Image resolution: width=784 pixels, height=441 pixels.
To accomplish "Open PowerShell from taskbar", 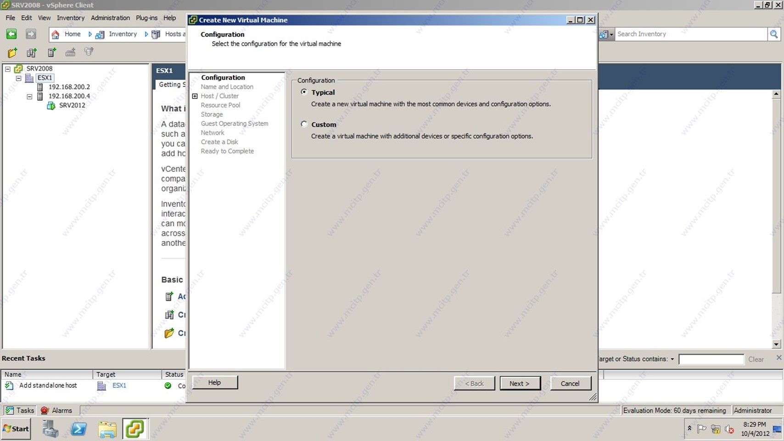I will [78, 429].
